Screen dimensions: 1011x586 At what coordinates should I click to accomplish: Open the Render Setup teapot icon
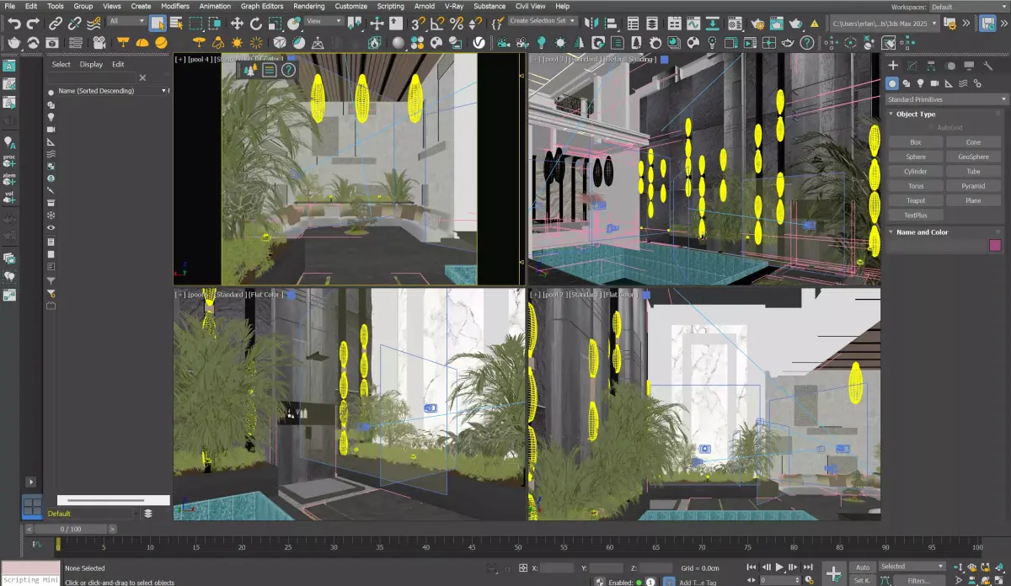coord(757,24)
